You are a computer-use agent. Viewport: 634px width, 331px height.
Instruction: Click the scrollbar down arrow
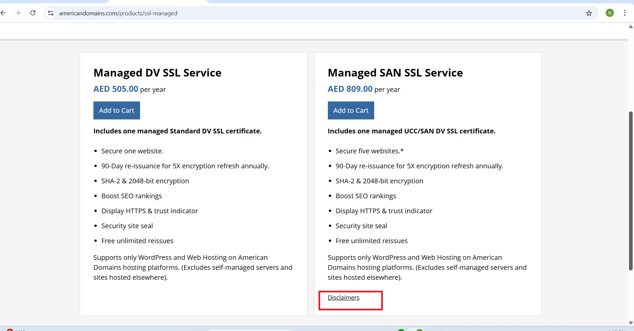[x=631, y=323]
